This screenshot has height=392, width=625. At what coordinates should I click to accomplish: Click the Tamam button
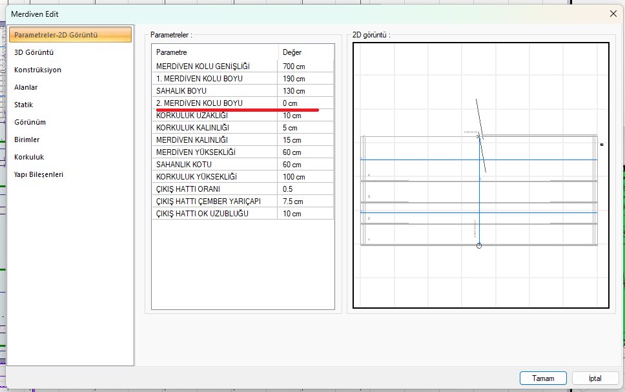(543, 378)
